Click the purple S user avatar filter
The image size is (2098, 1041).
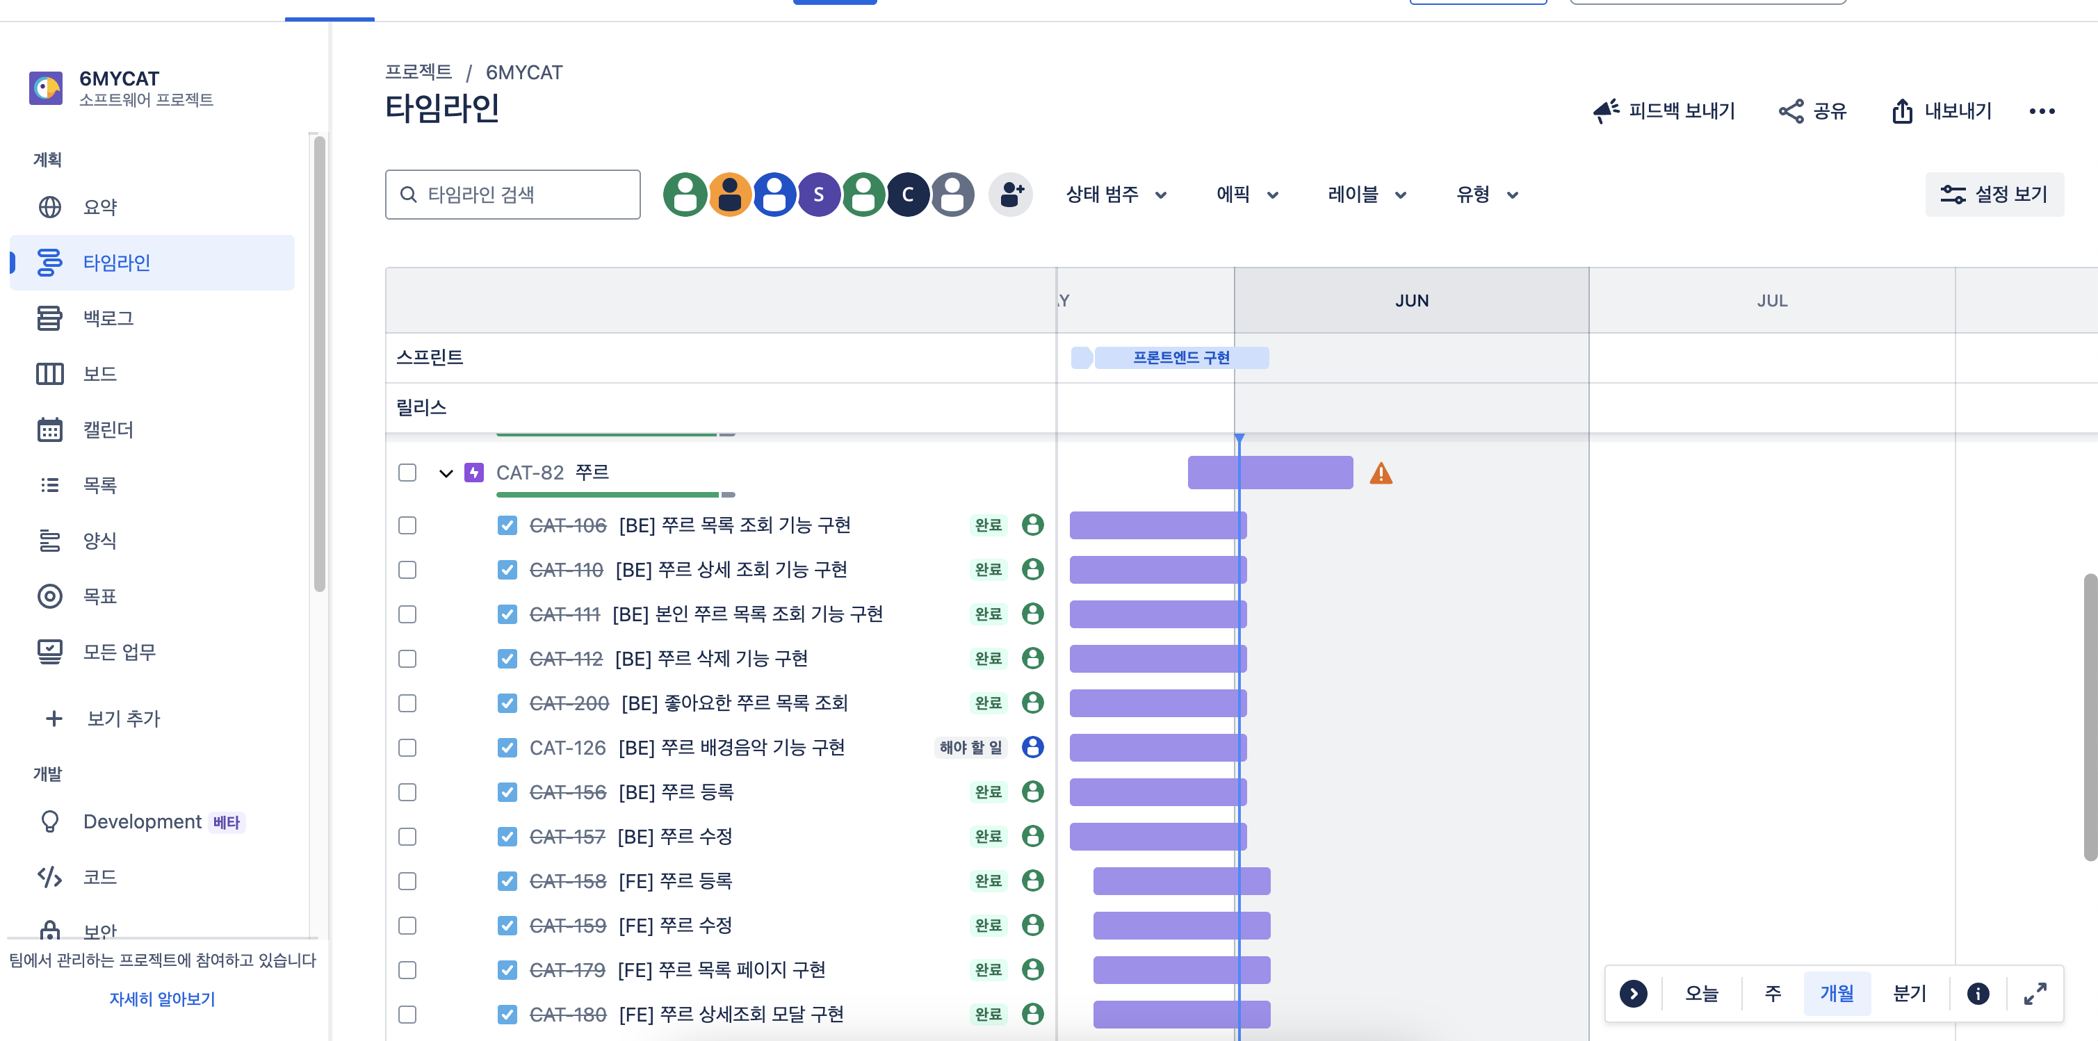(x=818, y=195)
